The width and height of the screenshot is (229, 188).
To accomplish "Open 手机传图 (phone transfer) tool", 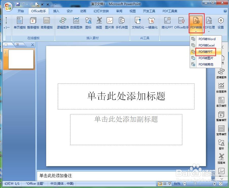I will click(x=122, y=23).
